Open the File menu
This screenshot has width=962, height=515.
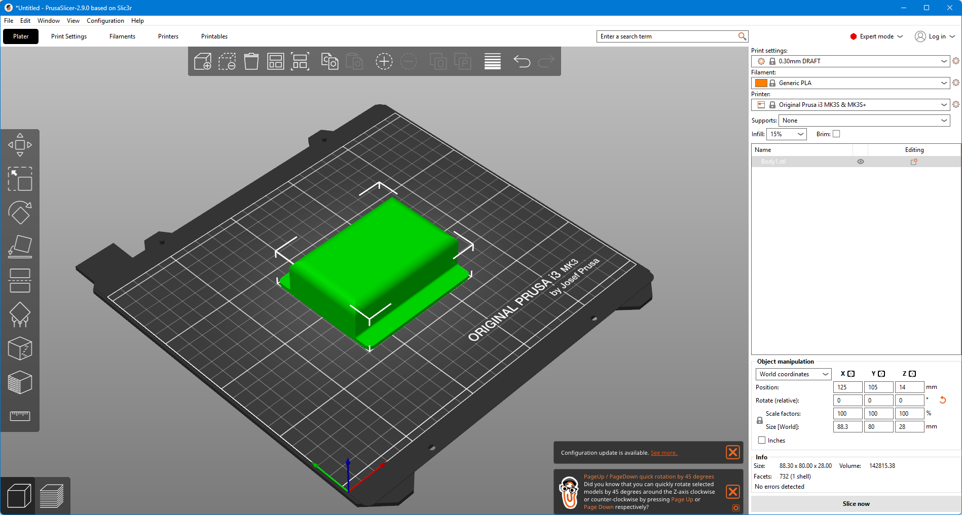(x=9, y=21)
